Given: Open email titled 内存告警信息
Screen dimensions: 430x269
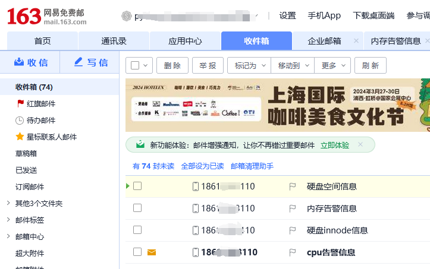Looking at the screenshot, I should coord(332,208).
